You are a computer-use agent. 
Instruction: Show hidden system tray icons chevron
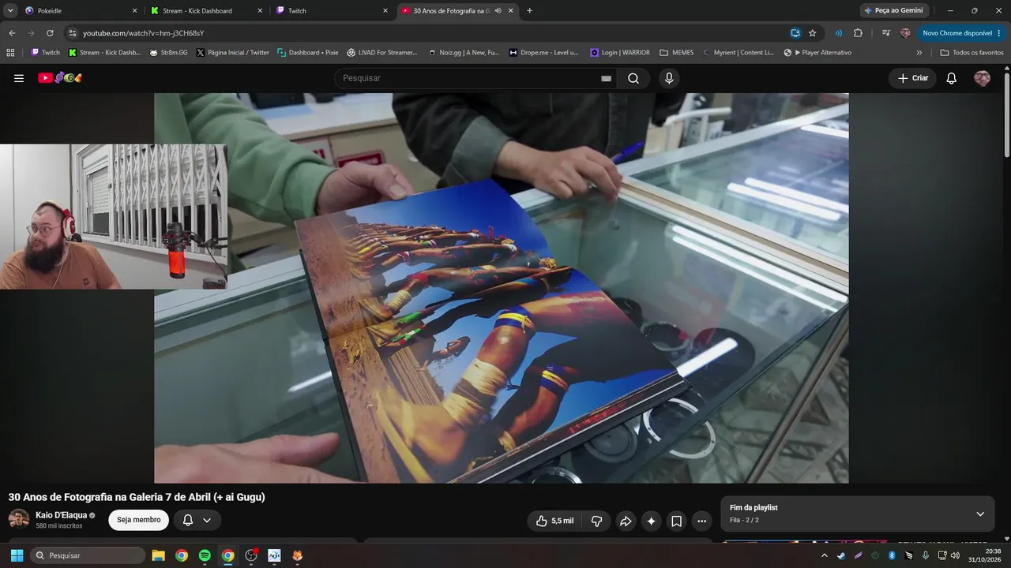coord(825,555)
